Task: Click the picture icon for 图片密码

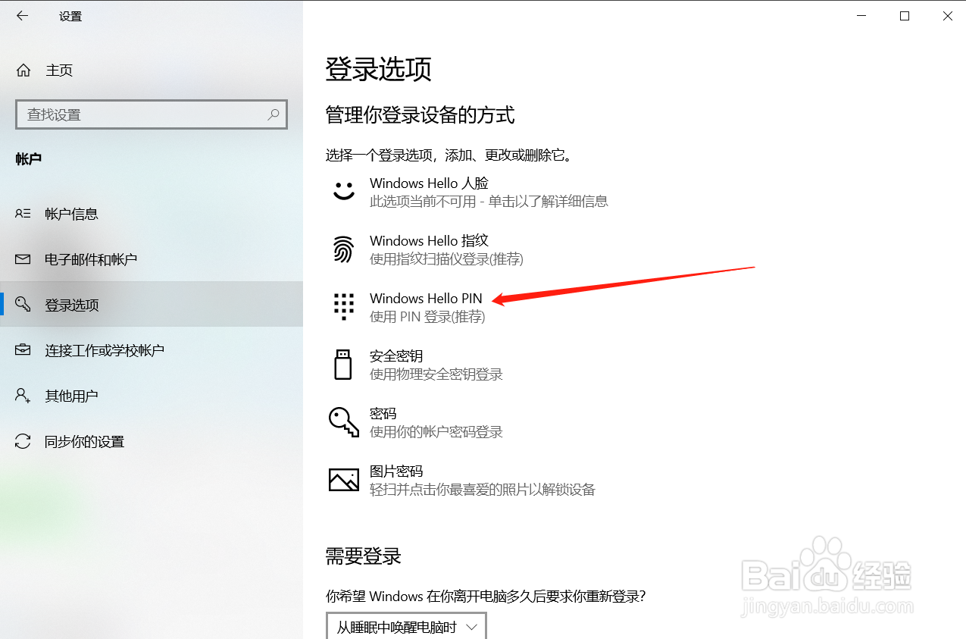Action: click(344, 479)
